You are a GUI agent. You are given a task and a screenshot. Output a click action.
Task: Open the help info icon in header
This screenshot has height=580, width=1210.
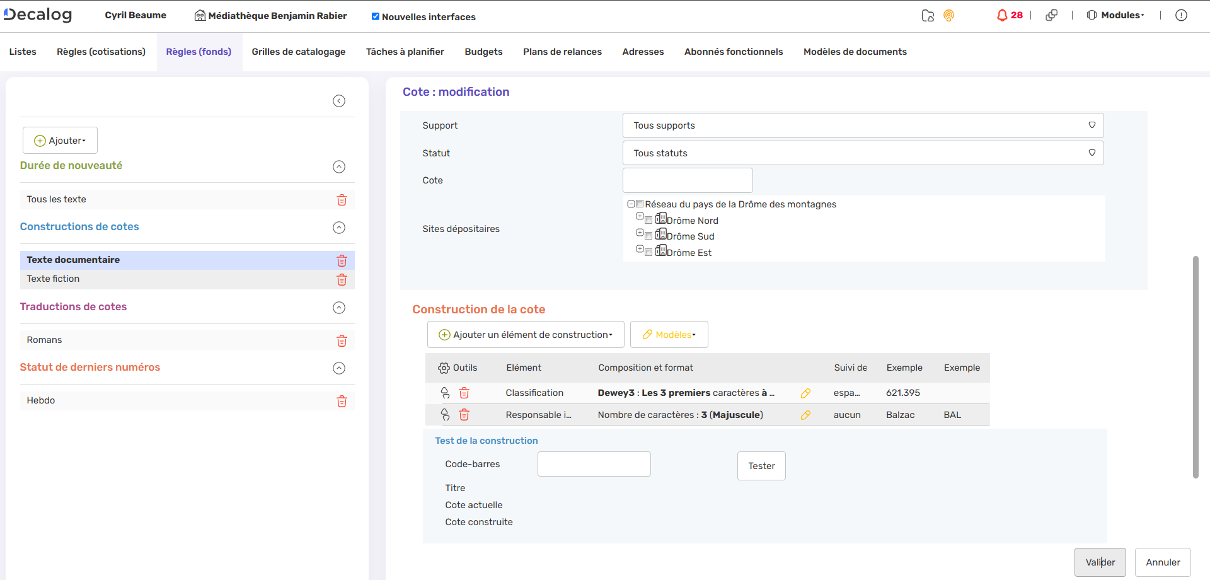(x=1181, y=15)
